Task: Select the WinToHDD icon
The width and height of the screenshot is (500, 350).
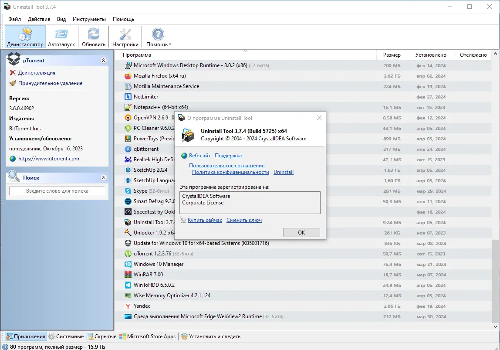Action: [x=128, y=285]
